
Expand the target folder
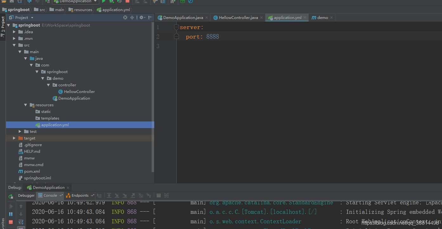click(x=14, y=138)
